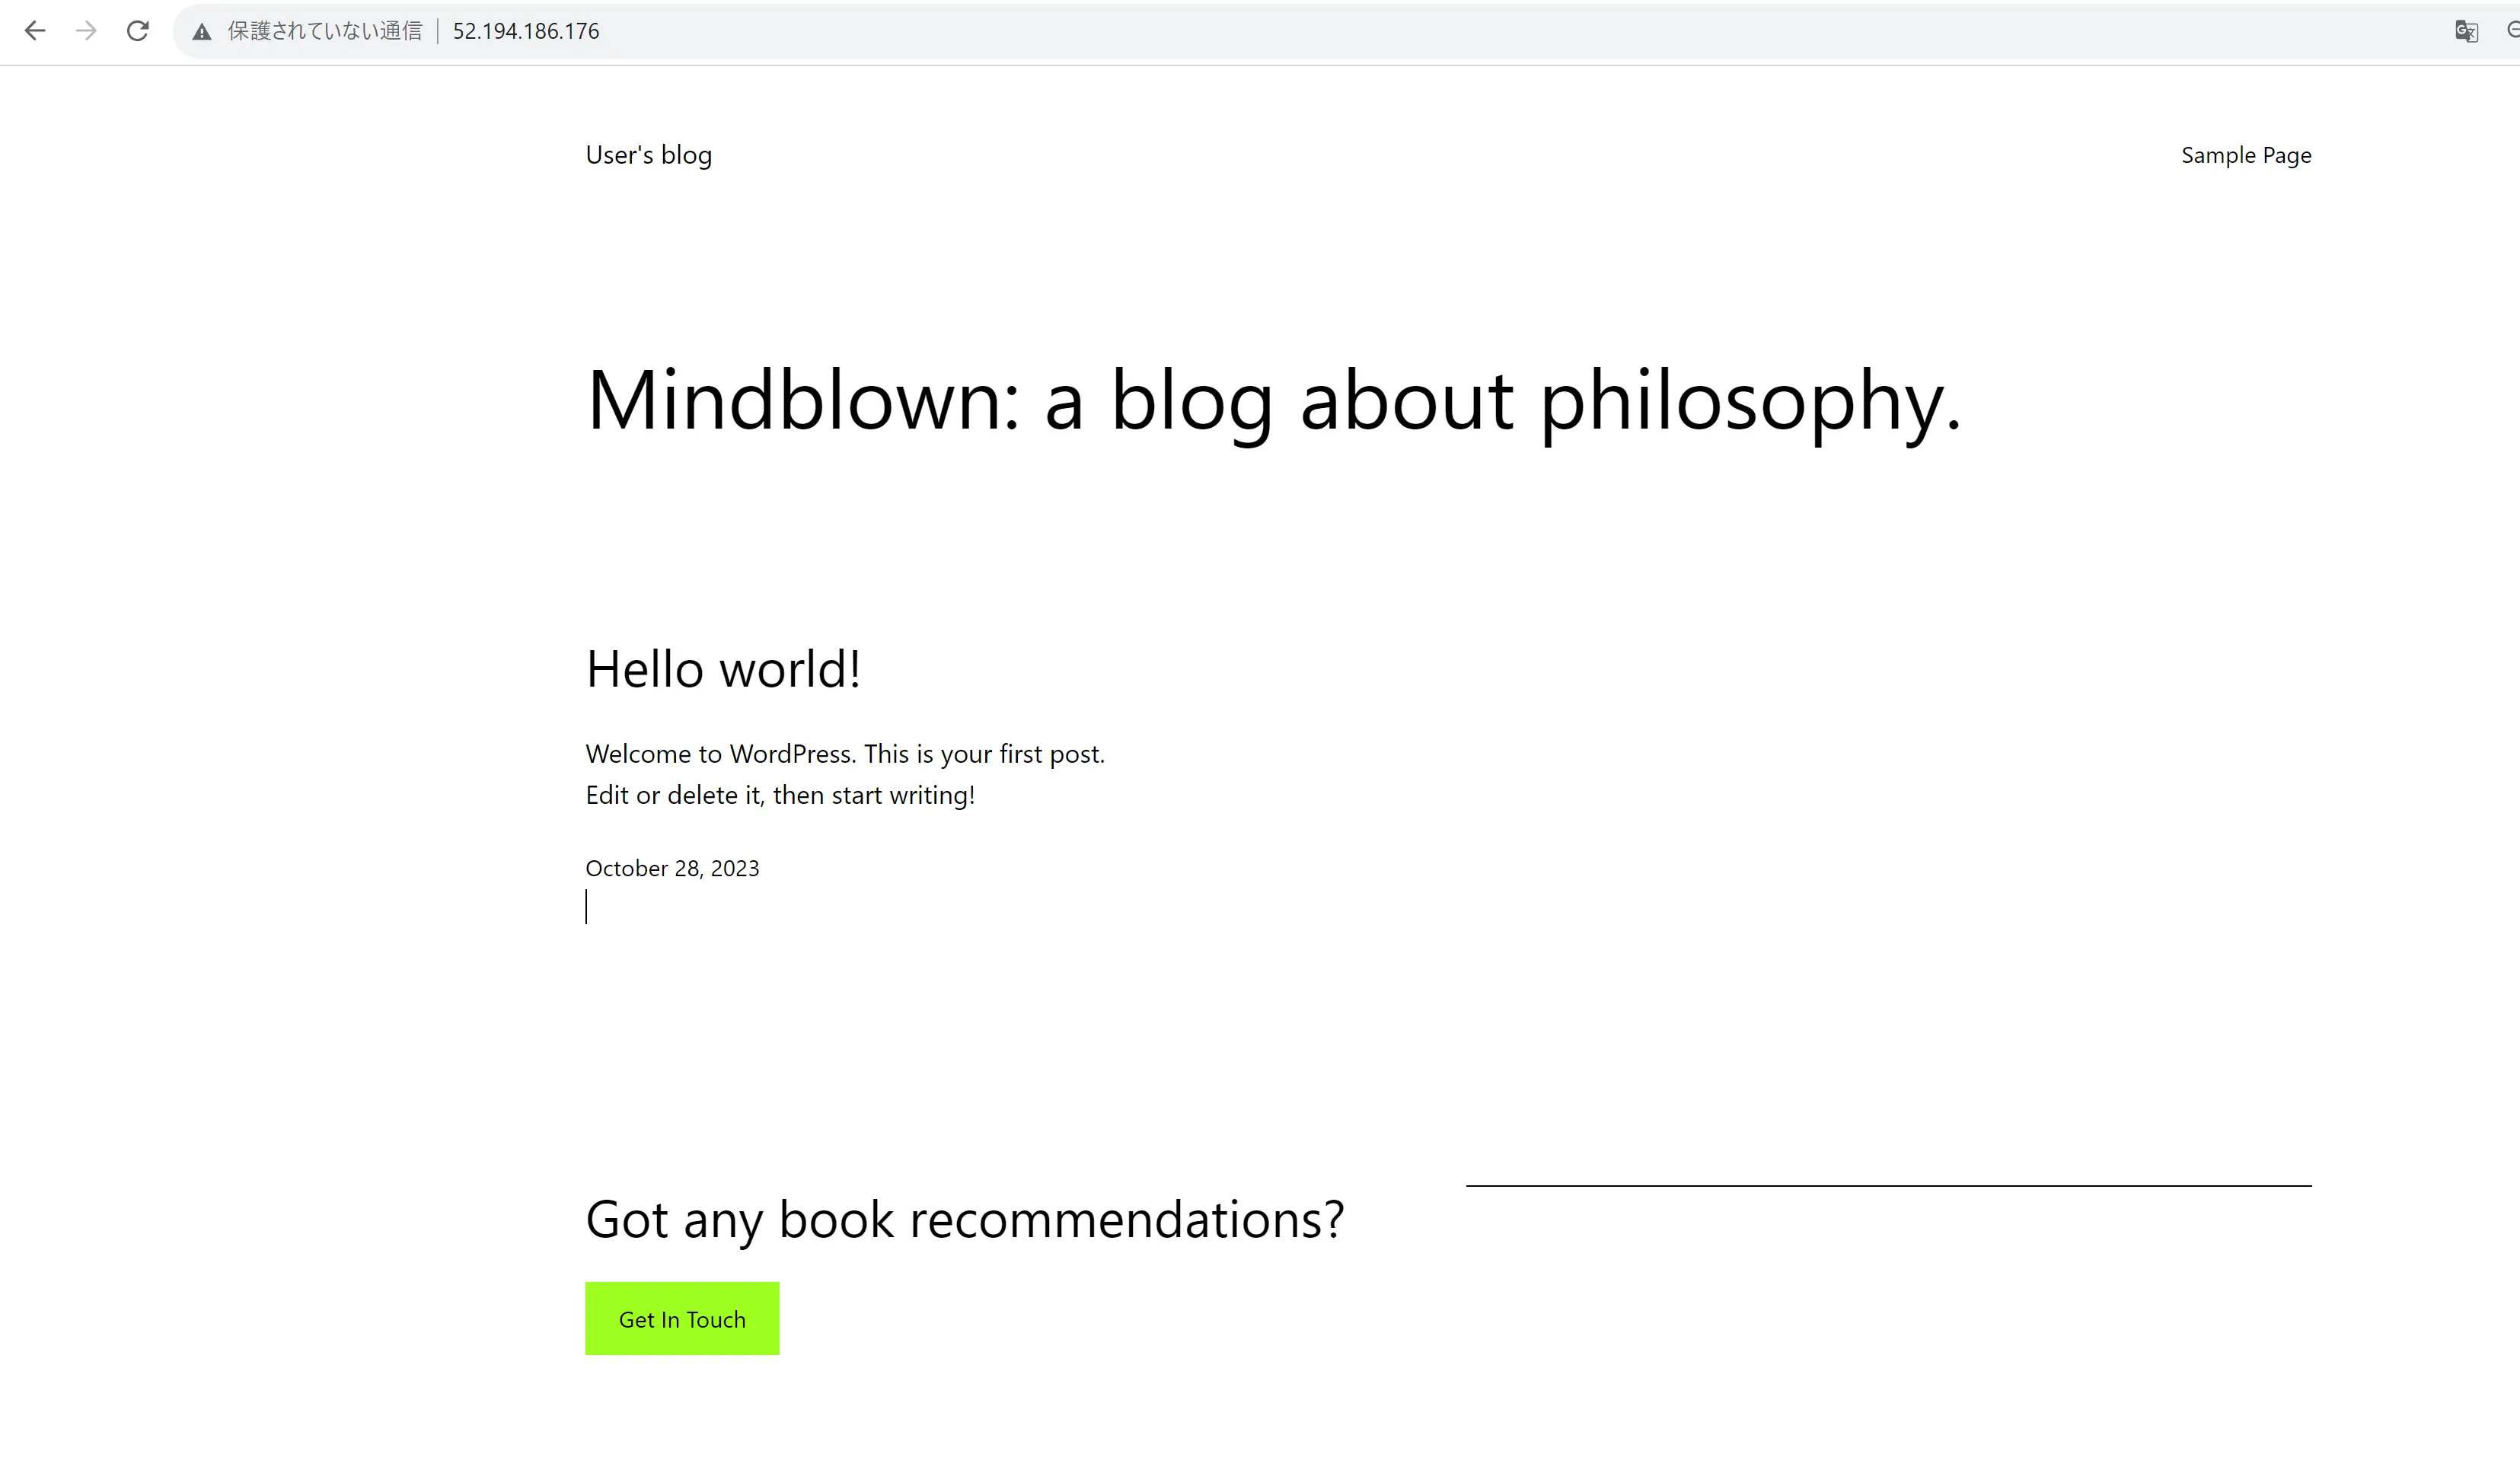
Task: Open the Google Translate icon in address bar
Action: click(x=2466, y=31)
